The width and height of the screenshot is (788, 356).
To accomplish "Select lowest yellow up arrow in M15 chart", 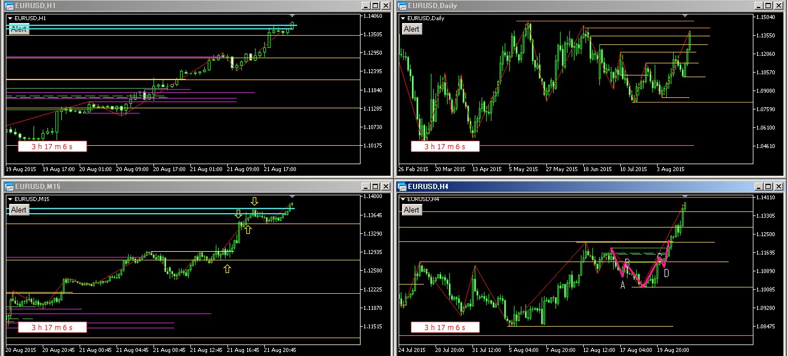I will tap(227, 268).
